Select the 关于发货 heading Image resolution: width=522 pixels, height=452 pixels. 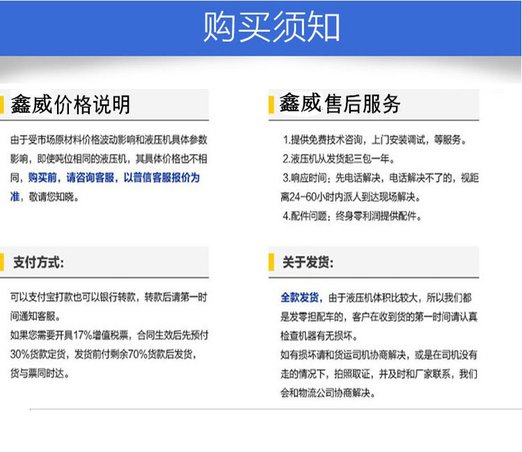pos(307,263)
